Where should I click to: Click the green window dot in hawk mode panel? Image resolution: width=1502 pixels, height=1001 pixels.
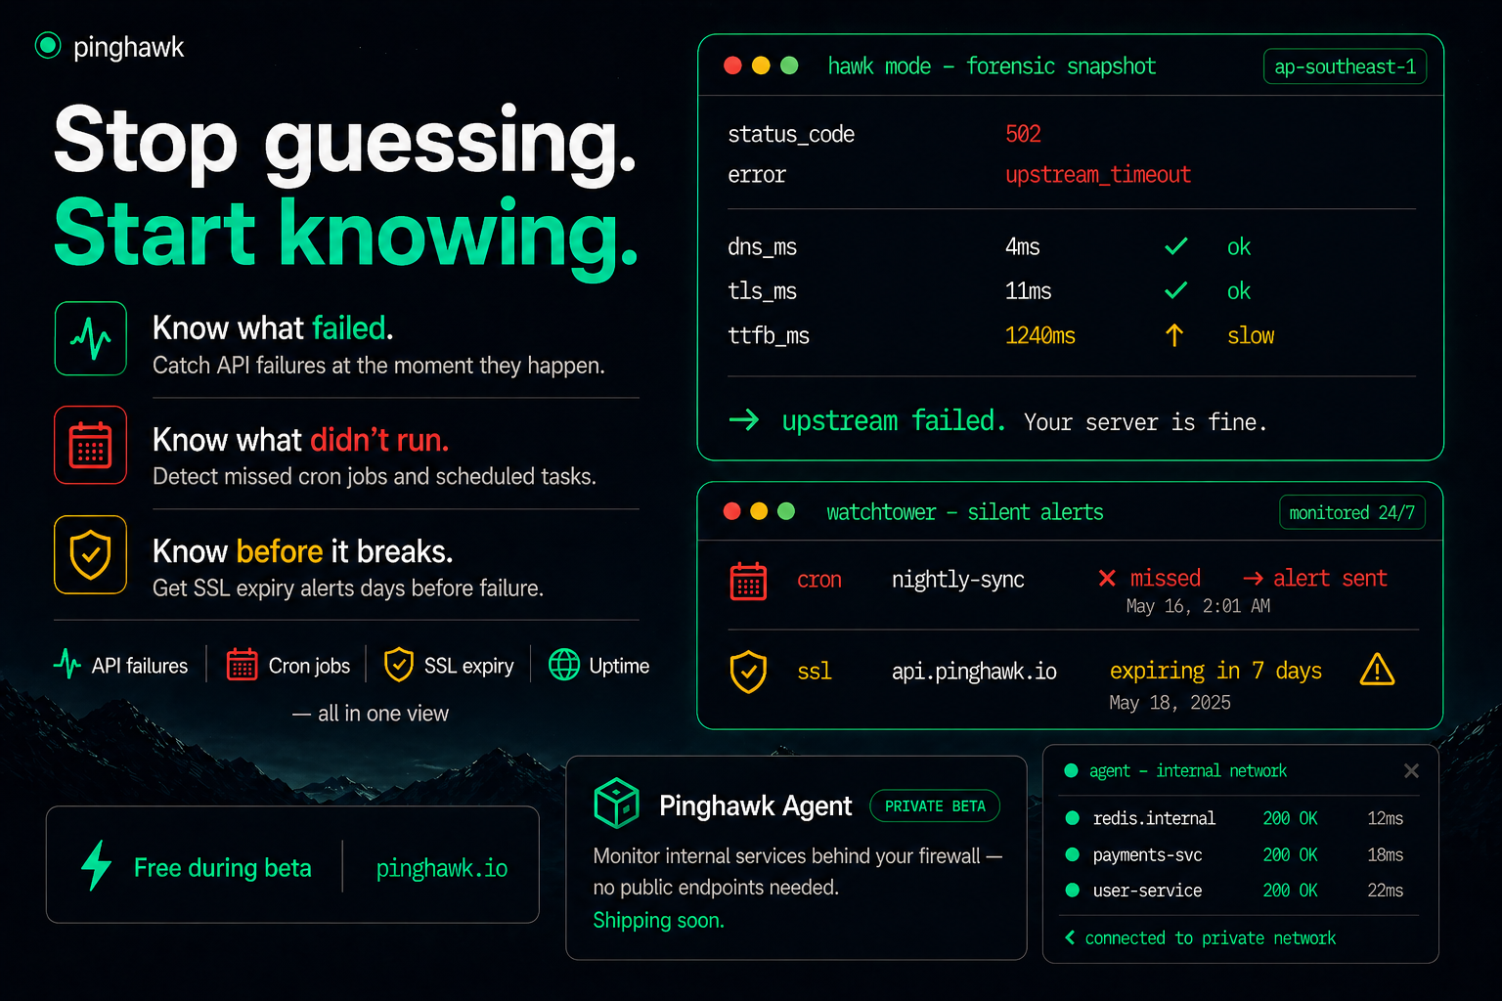tap(789, 65)
